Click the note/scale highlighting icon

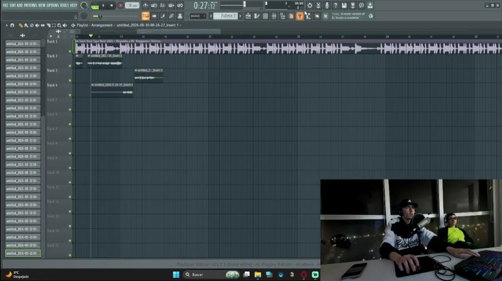[163, 16]
